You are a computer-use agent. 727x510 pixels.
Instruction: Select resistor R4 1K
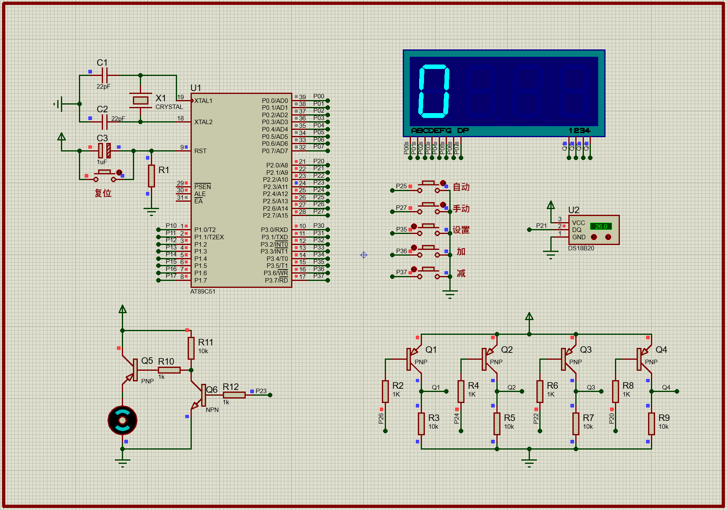click(x=461, y=391)
